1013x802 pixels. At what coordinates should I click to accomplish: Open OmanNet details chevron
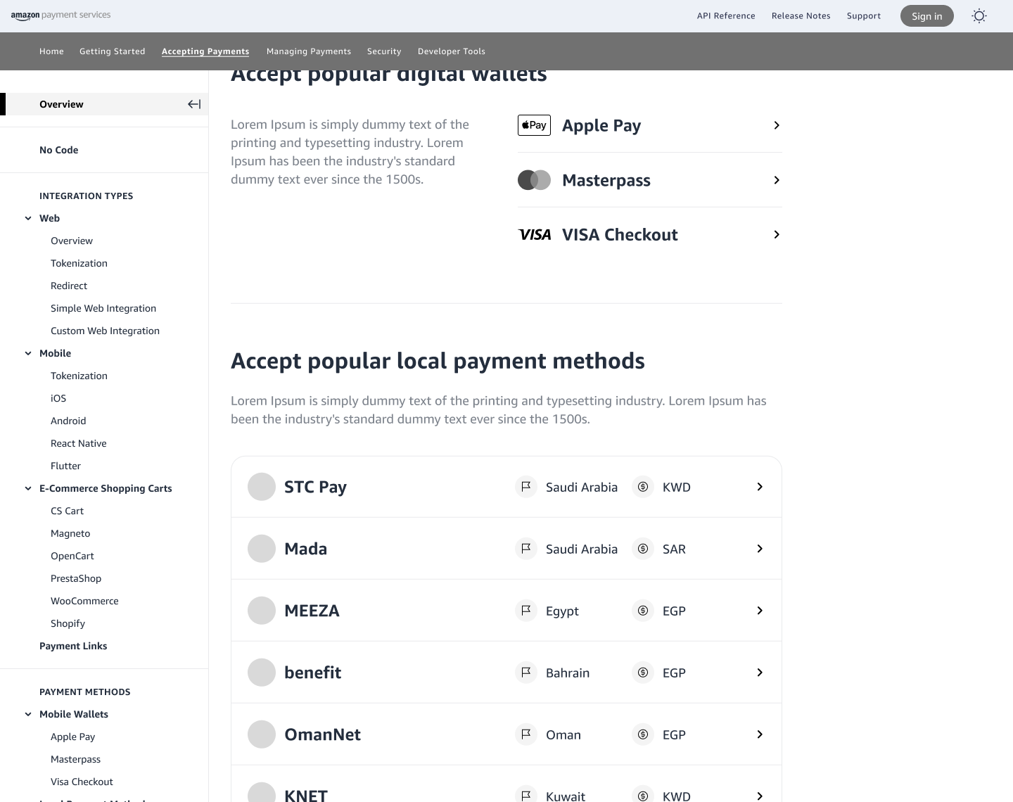point(760,734)
